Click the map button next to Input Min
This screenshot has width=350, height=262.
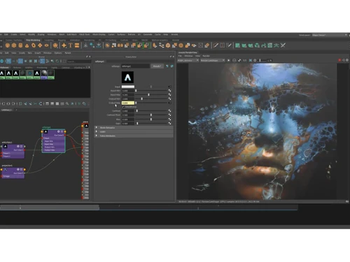(169, 91)
